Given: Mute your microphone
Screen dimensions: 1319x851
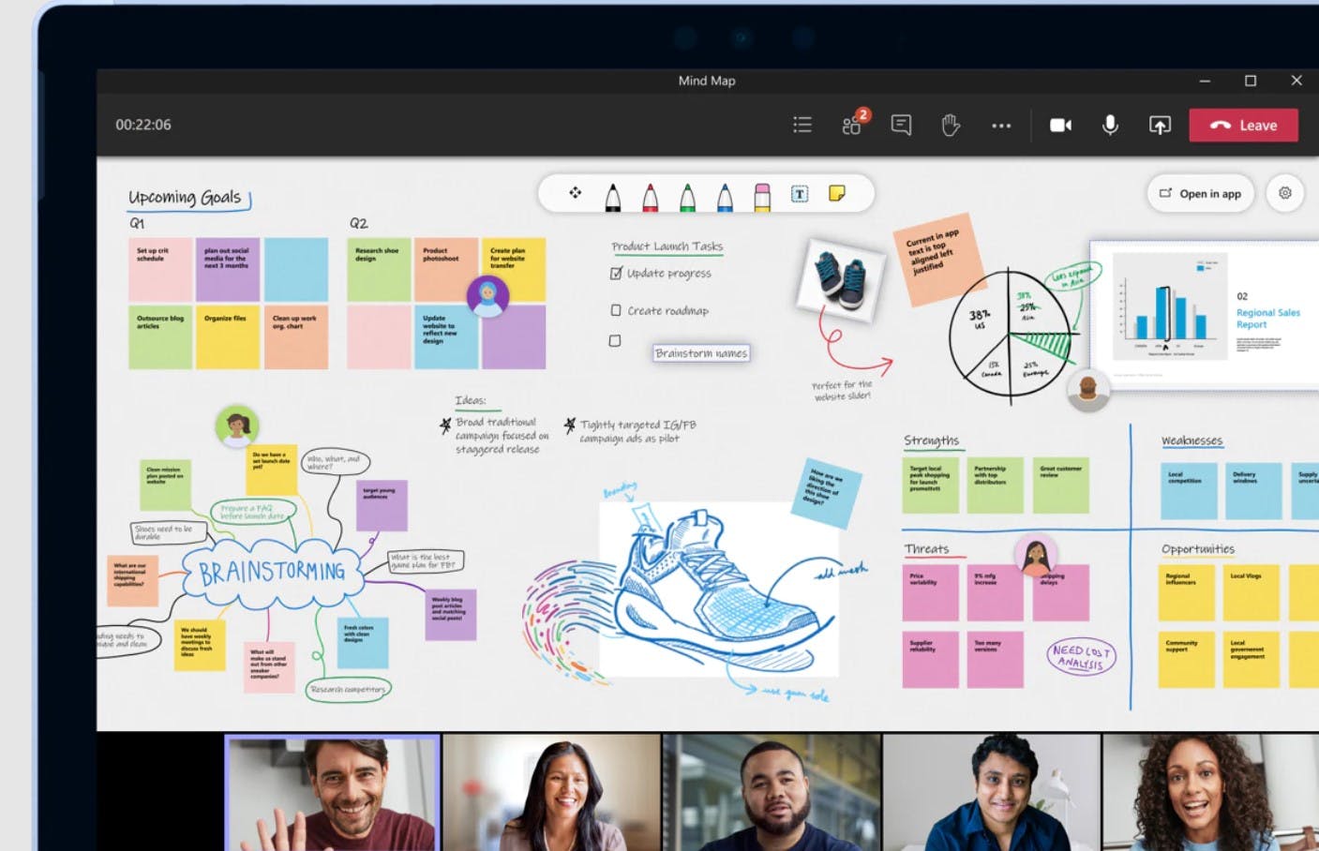Looking at the screenshot, I should 1110,124.
